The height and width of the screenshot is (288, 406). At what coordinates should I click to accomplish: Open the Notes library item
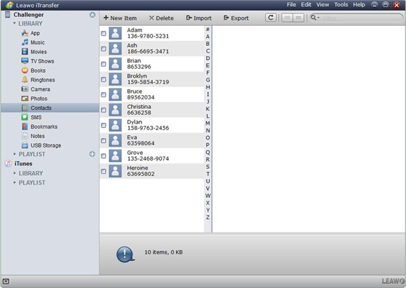click(x=33, y=136)
